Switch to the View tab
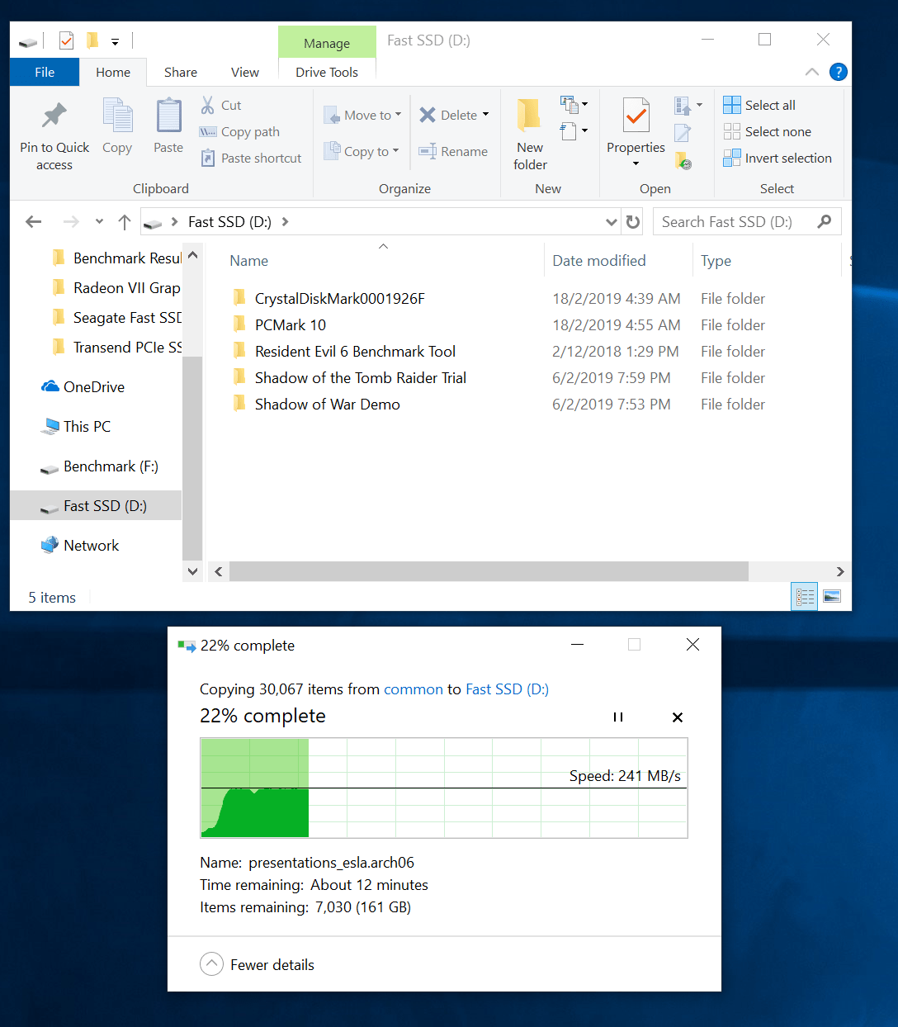This screenshot has height=1027, width=898. tap(244, 73)
